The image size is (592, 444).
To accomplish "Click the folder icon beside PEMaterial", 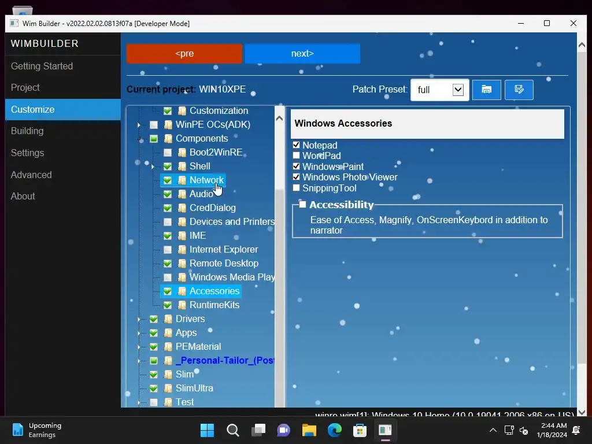I will 168,347.
